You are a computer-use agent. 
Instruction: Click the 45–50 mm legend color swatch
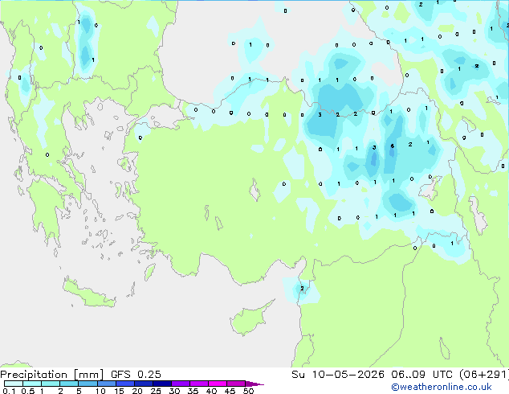point(236,384)
